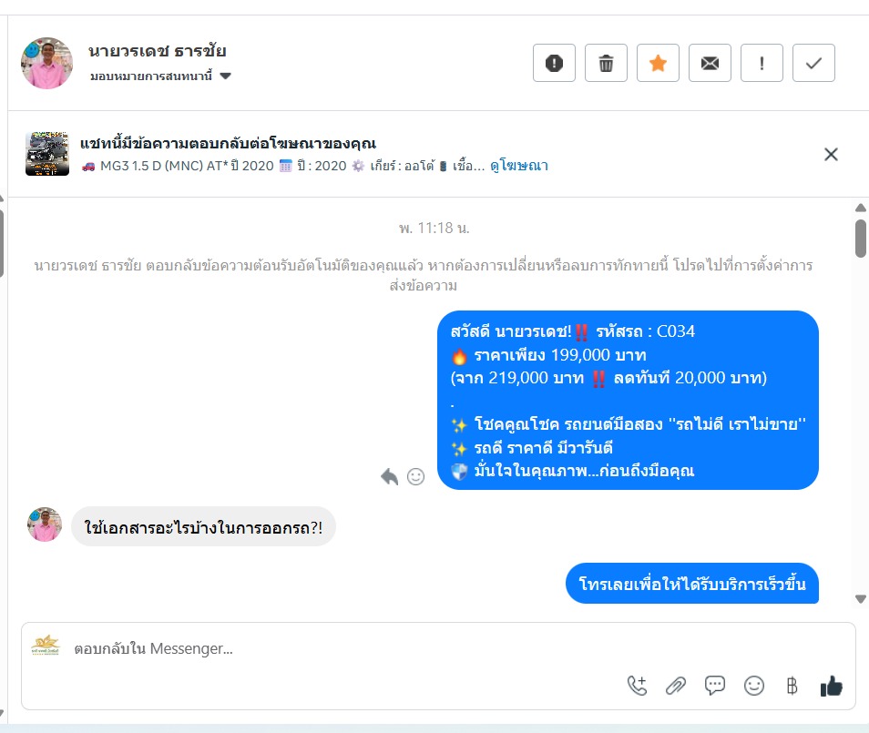
Task: Attach a file with paperclip icon
Action: [x=676, y=686]
